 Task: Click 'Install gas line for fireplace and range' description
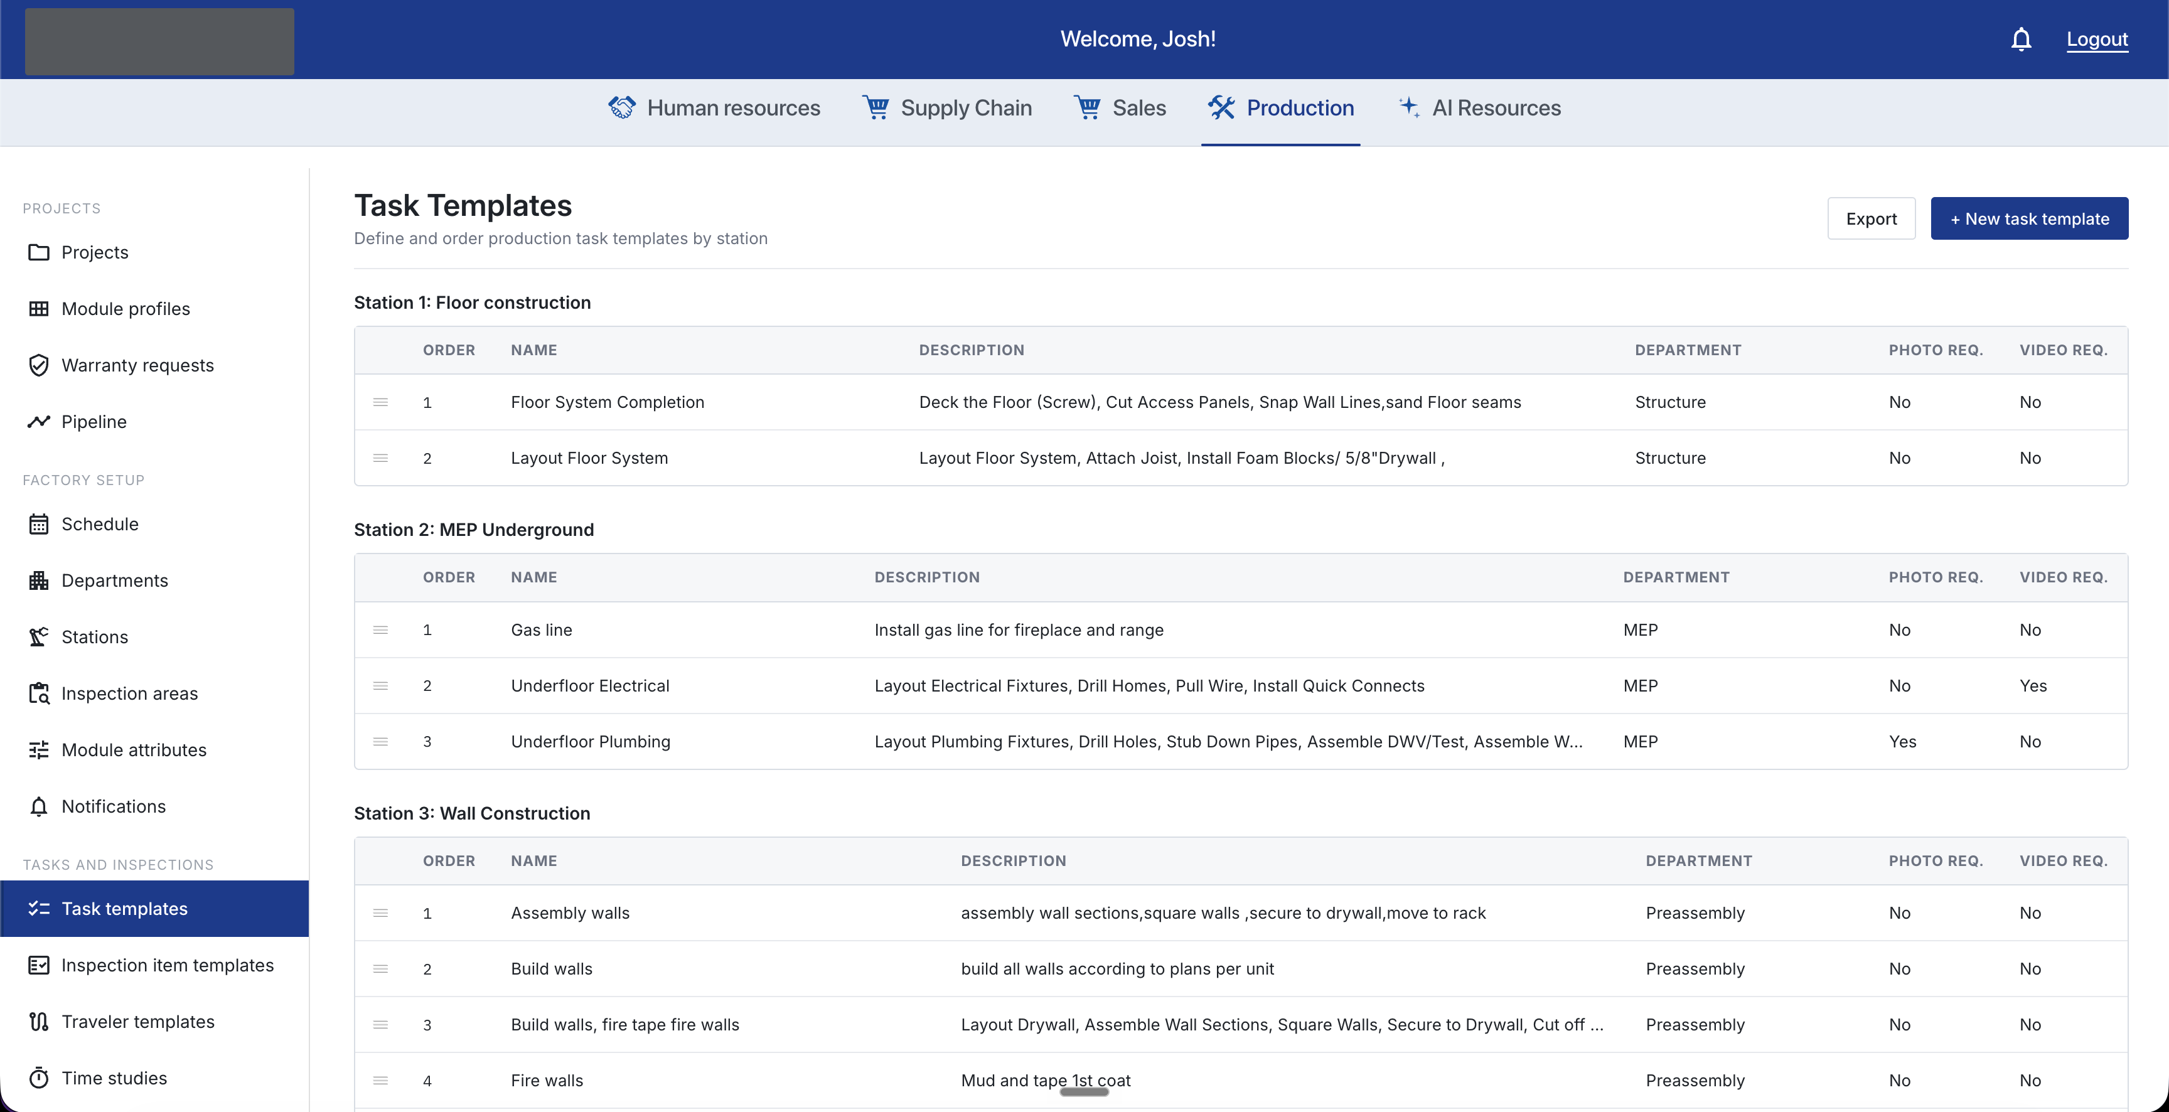tap(1019, 629)
